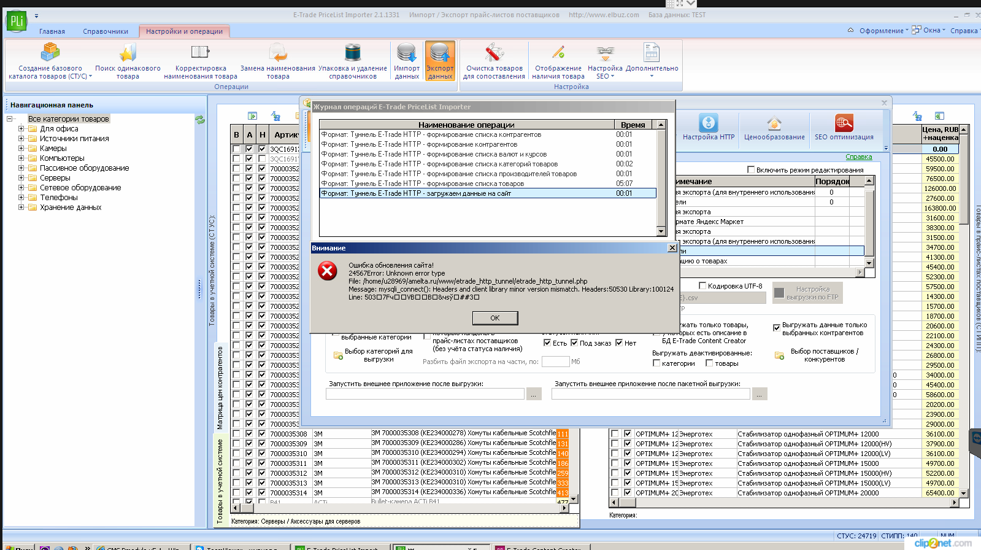Click price table vertical scrollbar up arrow
This screenshot has height=550, width=981.
coord(964,130)
